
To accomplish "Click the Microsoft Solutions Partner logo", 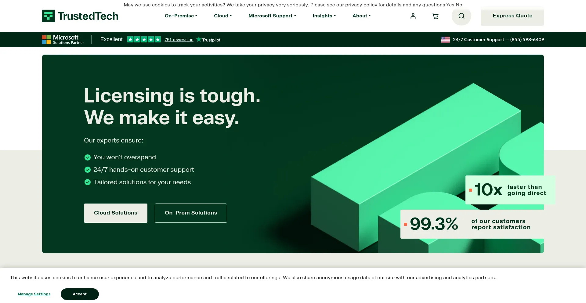I will click(x=63, y=39).
